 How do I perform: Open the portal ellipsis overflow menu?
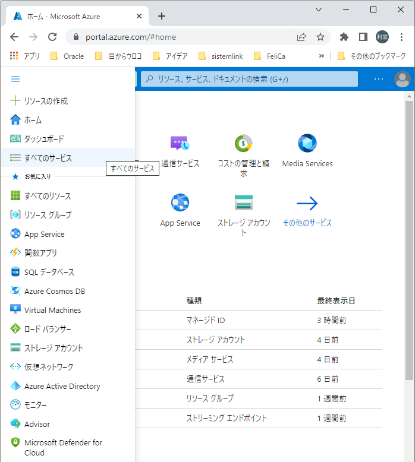tap(378, 79)
